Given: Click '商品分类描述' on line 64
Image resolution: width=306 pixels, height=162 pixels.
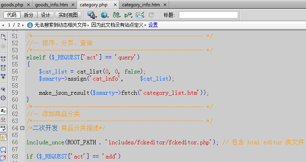Looking at the screenshot, I should 80,128.
